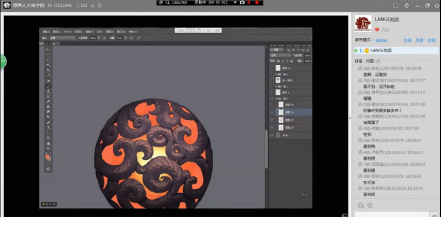Select the Move tool in Photoshop toolbar

(48, 49)
